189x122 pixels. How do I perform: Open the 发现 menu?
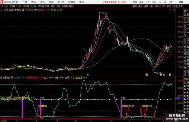(51, 2)
